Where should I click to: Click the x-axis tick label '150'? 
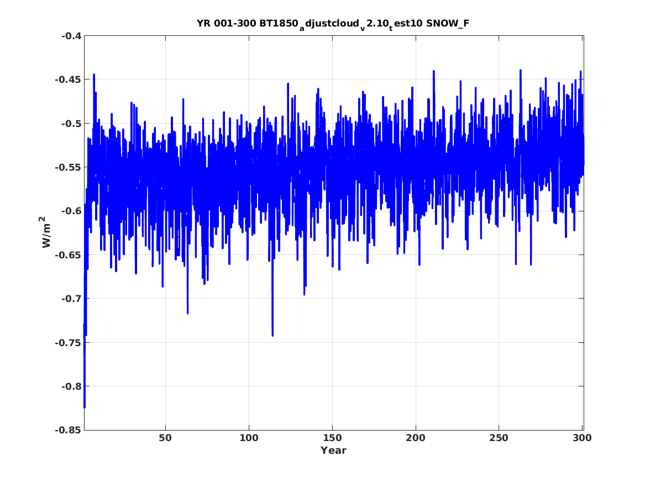[332, 438]
